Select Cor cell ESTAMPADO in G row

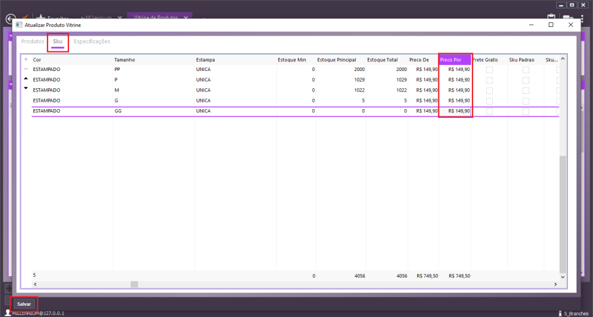coord(72,101)
